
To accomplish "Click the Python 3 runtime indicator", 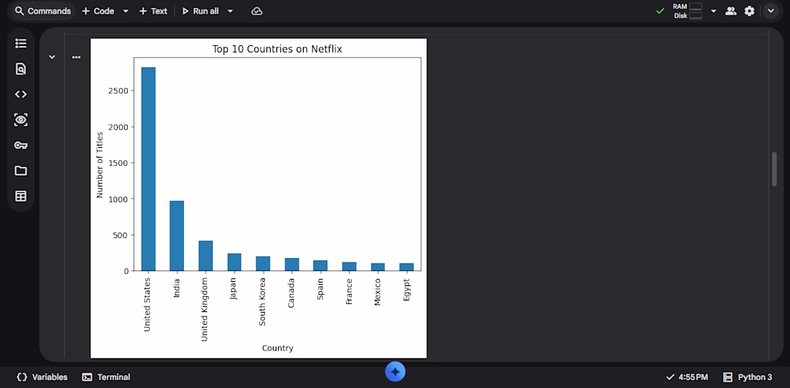I will pyautogui.click(x=747, y=377).
